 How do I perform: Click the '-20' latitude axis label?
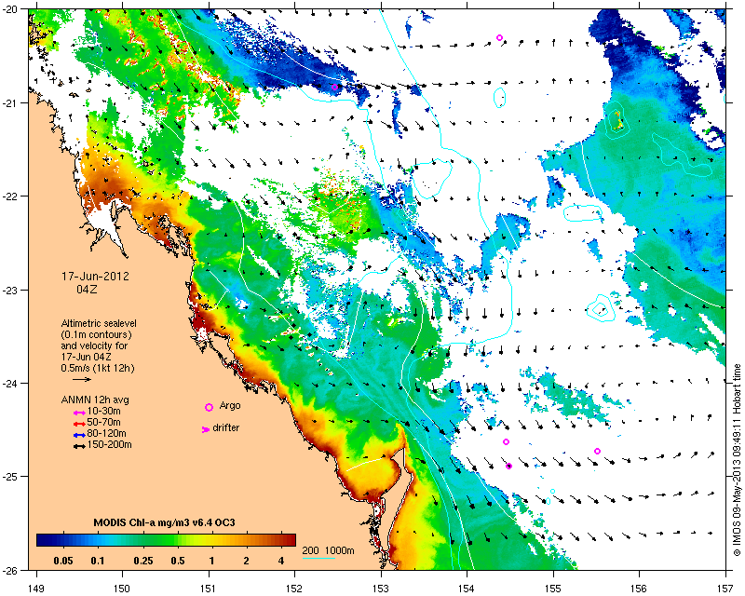pyautogui.click(x=9, y=9)
